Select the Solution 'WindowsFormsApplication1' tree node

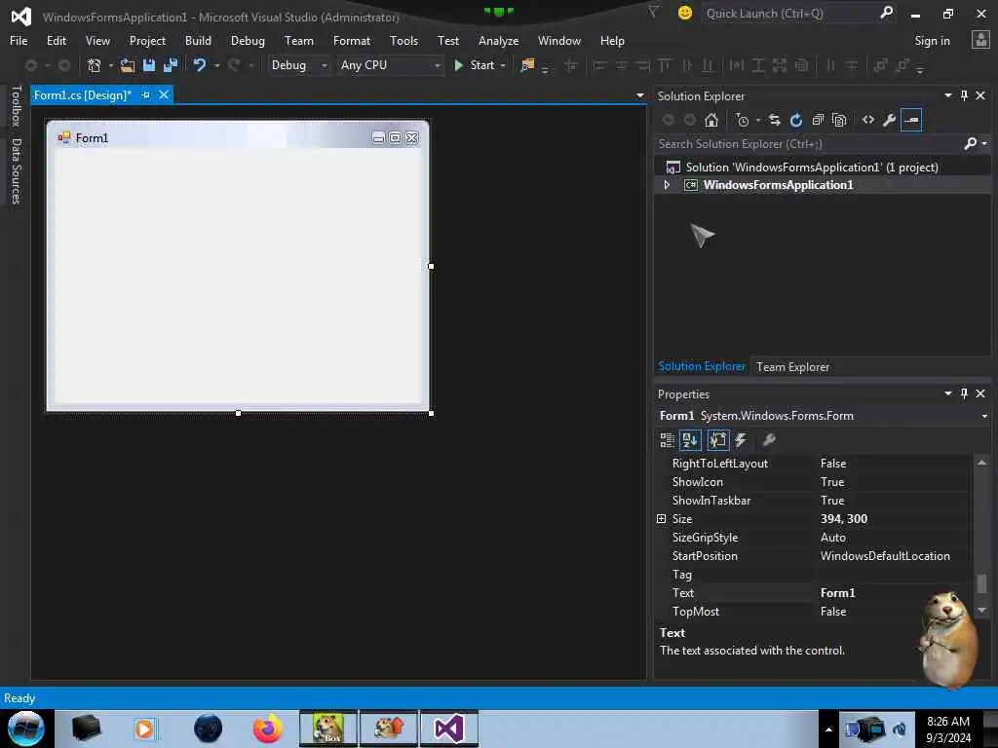(x=812, y=168)
